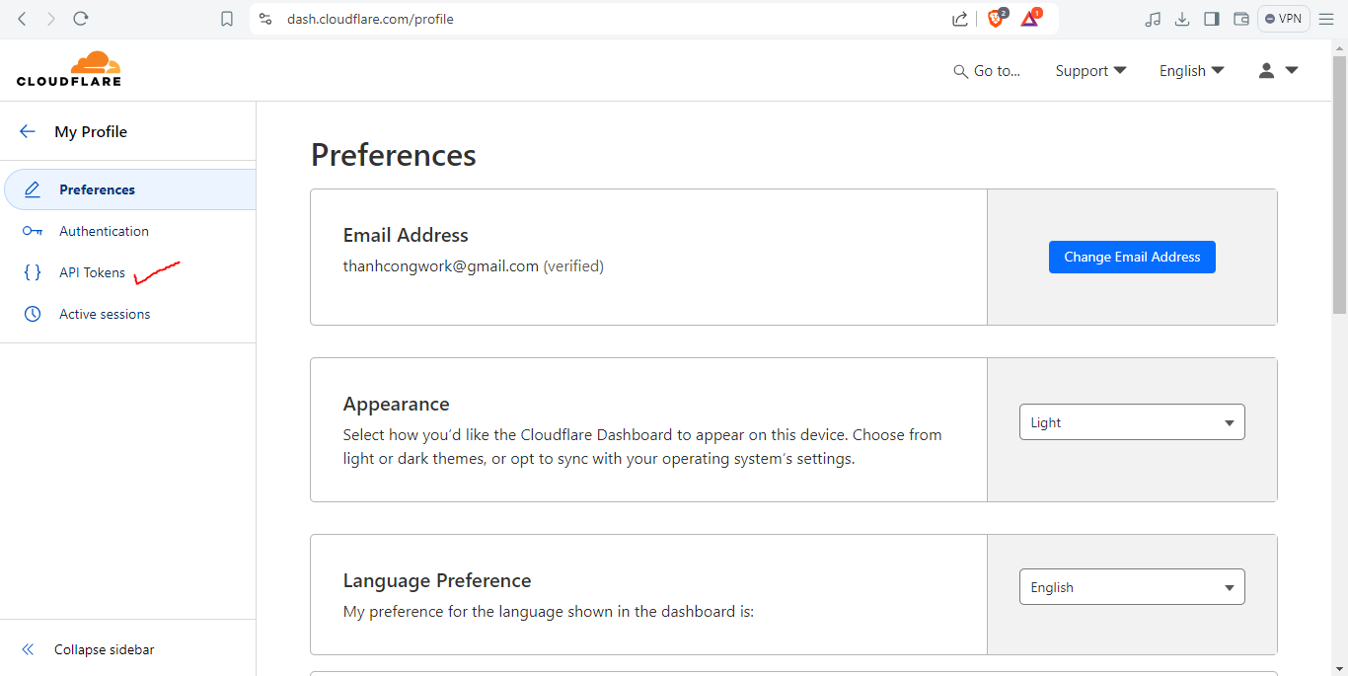Reload the page with refresh icon
Screen dimensions: 1348x676
pyautogui.click(x=81, y=19)
